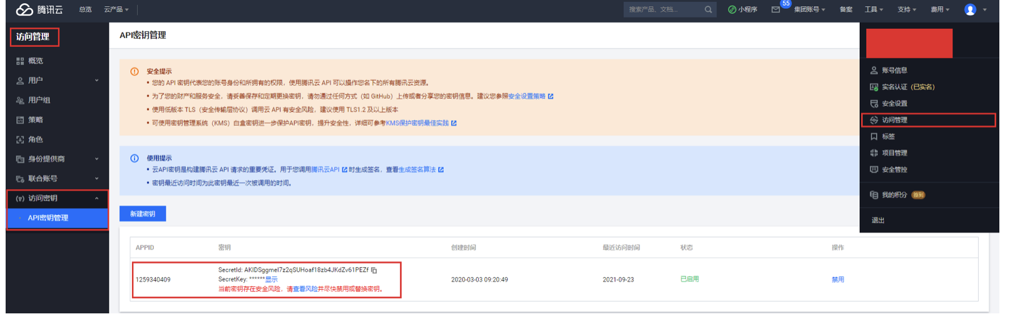Click the 查看风险 link in key warning
Image resolution: width=1010 pixels, height=319 pixels.
coord(305,289)
